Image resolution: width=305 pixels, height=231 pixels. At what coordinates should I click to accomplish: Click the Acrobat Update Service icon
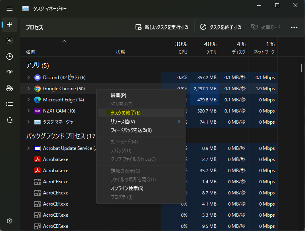click(x=37, y=149)
